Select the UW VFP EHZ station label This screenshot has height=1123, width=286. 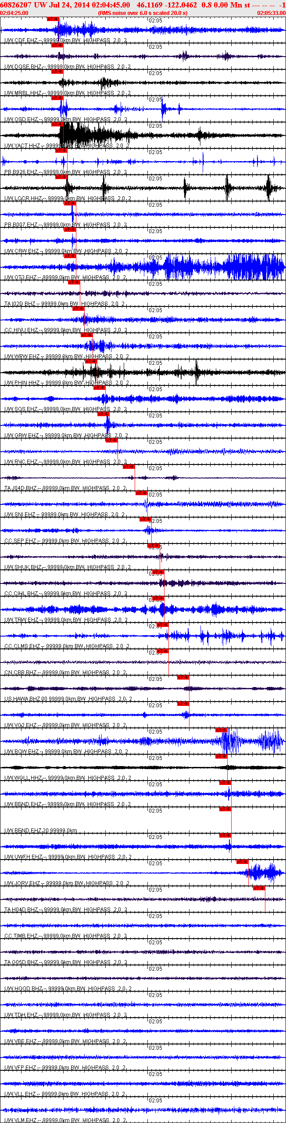coord(66,1068)
